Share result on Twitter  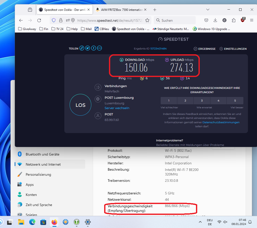click(x=88, y=48)
